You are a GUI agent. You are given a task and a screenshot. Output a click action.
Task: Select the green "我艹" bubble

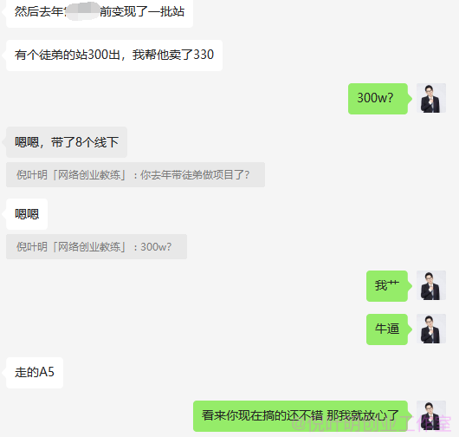click(387, 286)
